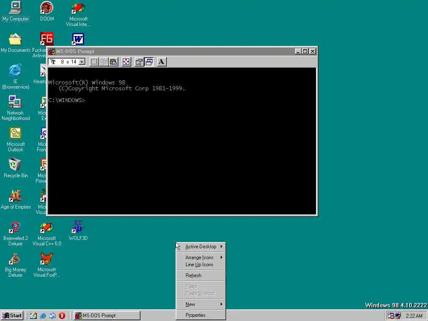Screen dimensions: 428x321
Task: Click the Font 'A' toolbar icon
Action: click(162, 62)
